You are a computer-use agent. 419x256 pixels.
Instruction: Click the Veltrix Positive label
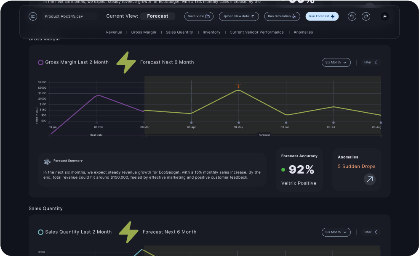click(299, 183)
